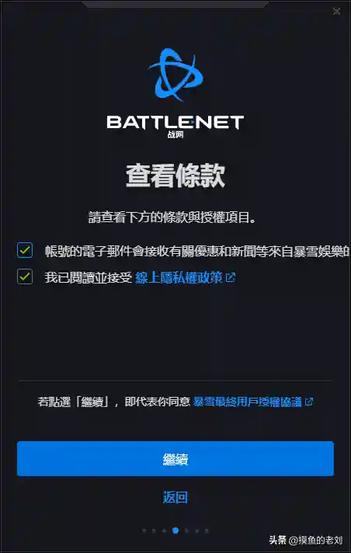The height and width of the screenshot is (553, 351).
Task: Click external-link icon beside 線上隱私權政策
Action: (231, 277)
